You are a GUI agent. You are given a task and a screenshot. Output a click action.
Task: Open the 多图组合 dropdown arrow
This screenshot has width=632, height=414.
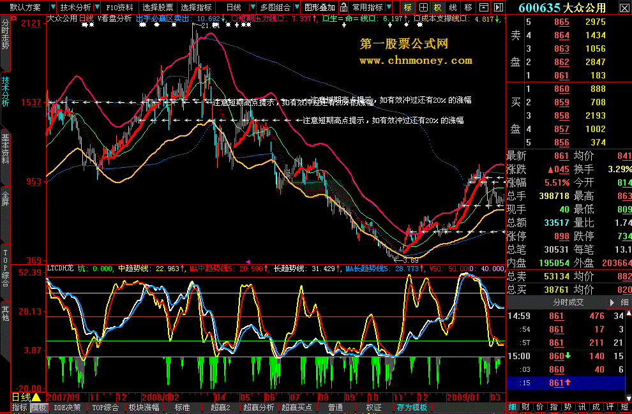(297, 7)
